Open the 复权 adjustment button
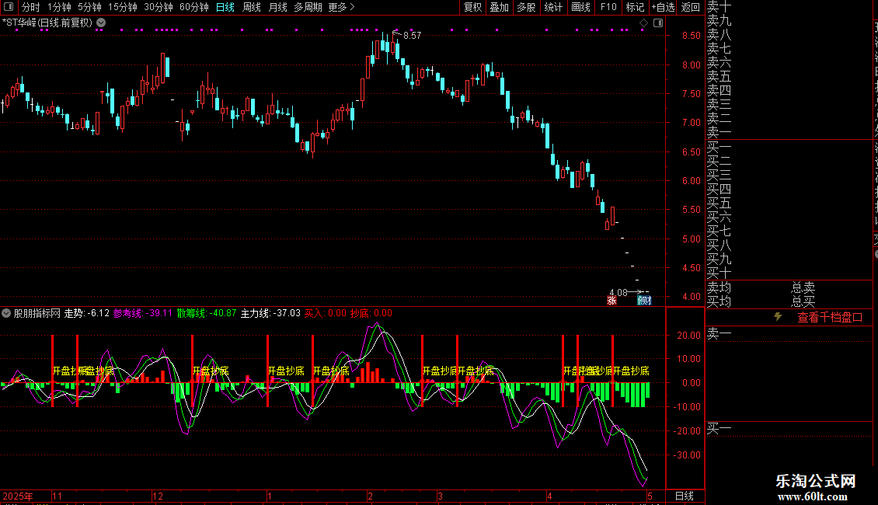878x505 pixels. click(x=472, y=7)
